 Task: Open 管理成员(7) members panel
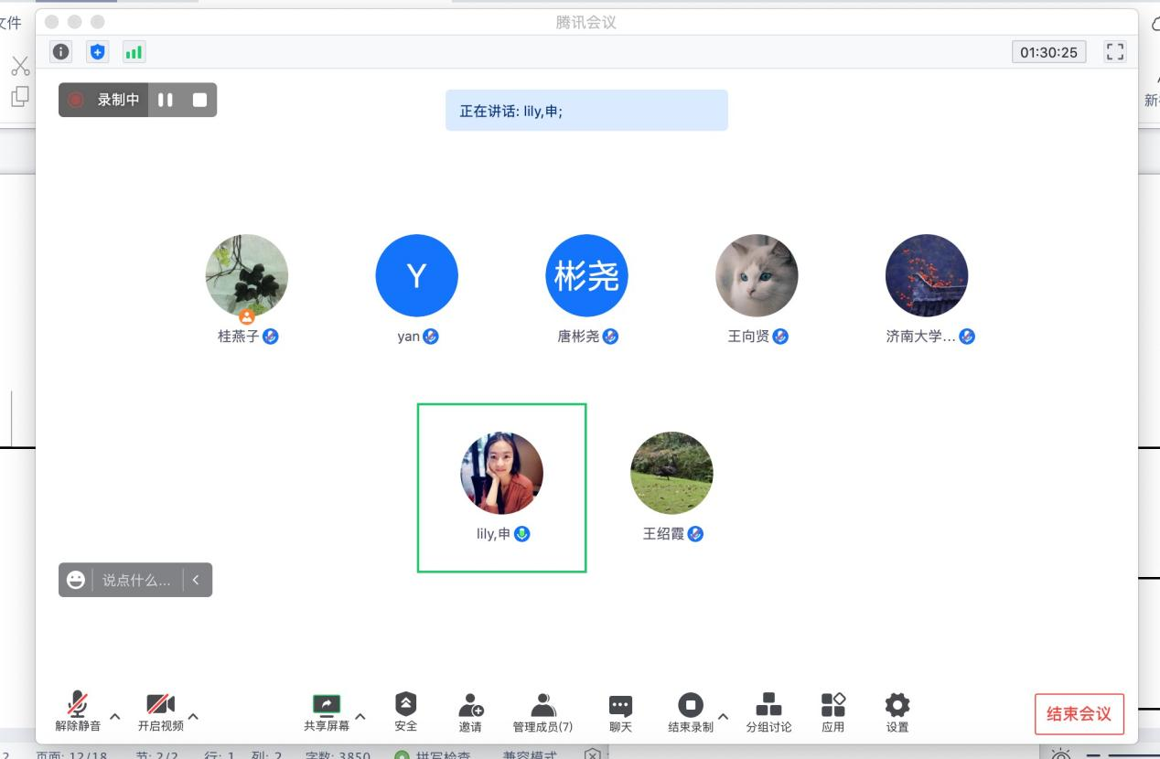tap(542, 711)
